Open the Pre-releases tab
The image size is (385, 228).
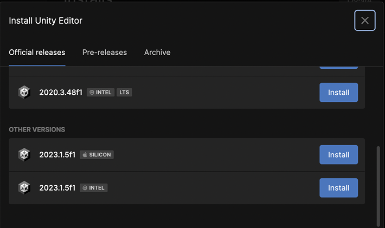coord(105,53)
